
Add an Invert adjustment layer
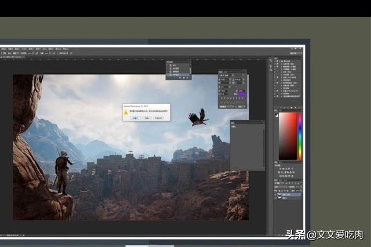tap(281, 176)
